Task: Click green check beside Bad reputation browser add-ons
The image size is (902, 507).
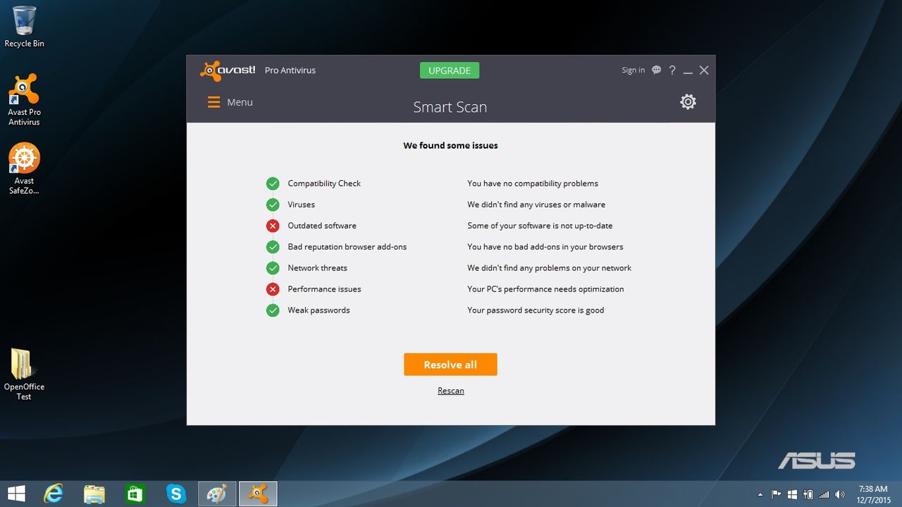Action: click(x=273, y=247)
